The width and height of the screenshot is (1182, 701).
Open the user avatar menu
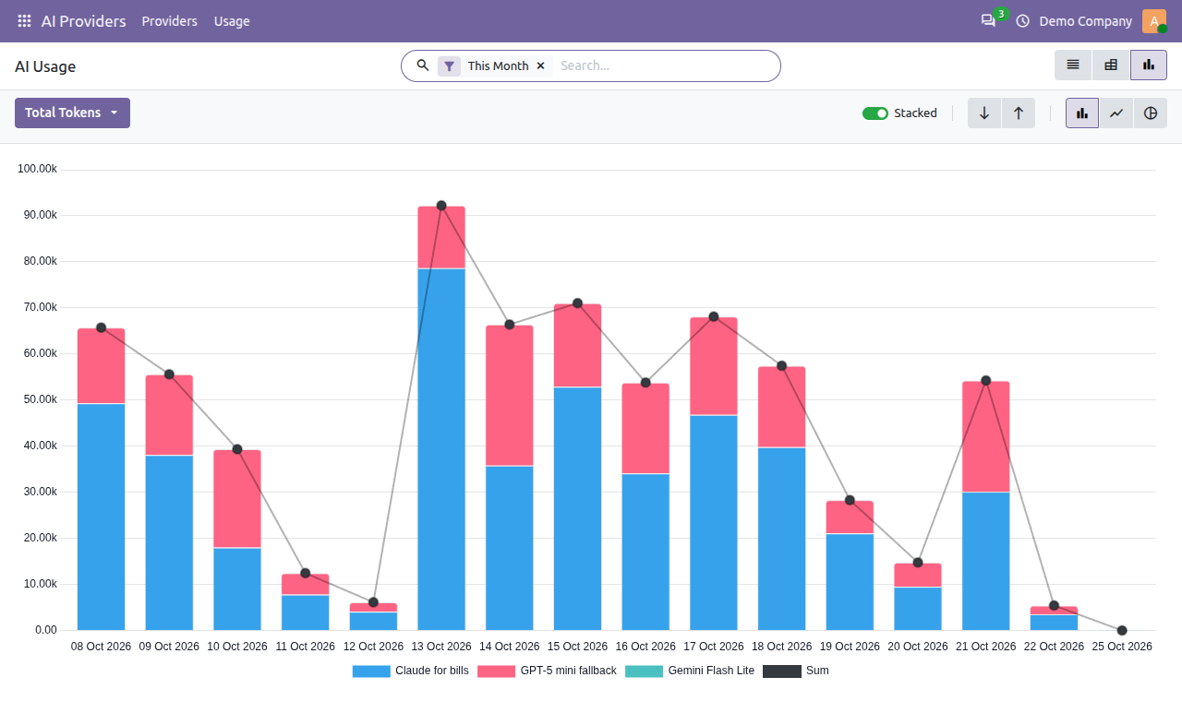[x=1154, y=21]
